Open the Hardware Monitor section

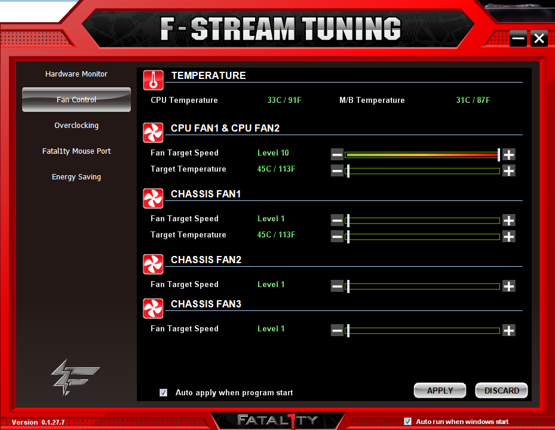[x=76, y=74]
